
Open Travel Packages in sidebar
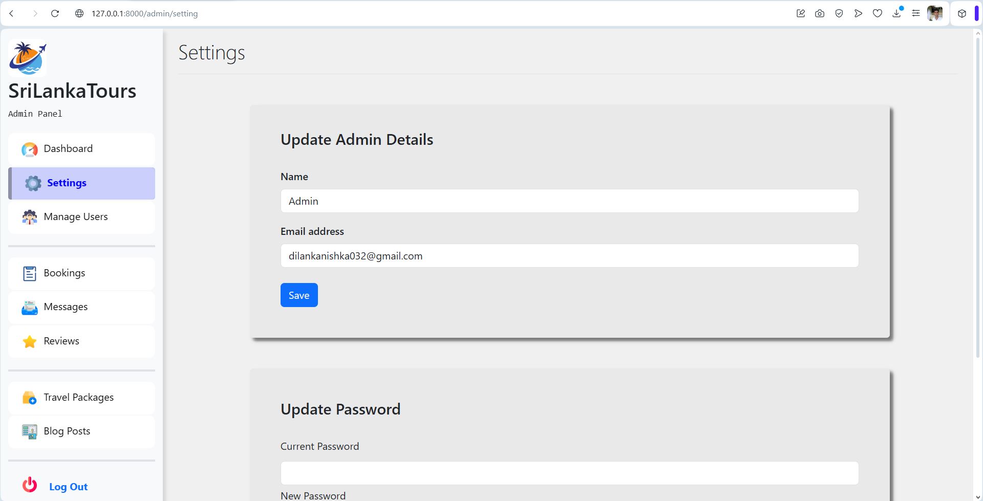click(81, 398)
